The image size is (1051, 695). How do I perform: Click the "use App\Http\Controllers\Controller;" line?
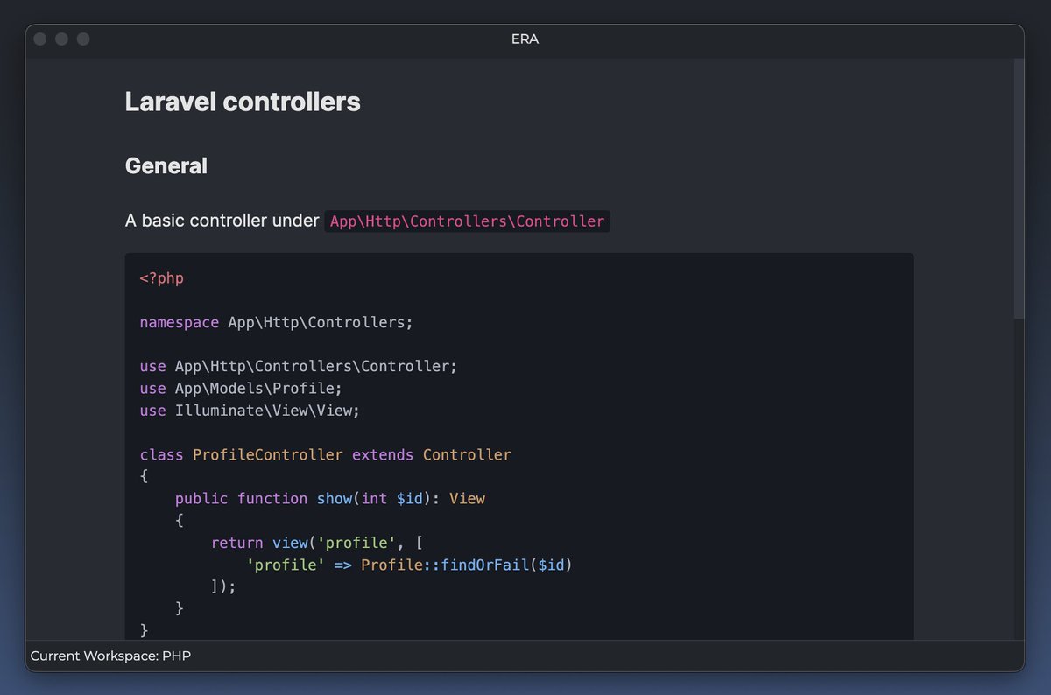[299, 366]
